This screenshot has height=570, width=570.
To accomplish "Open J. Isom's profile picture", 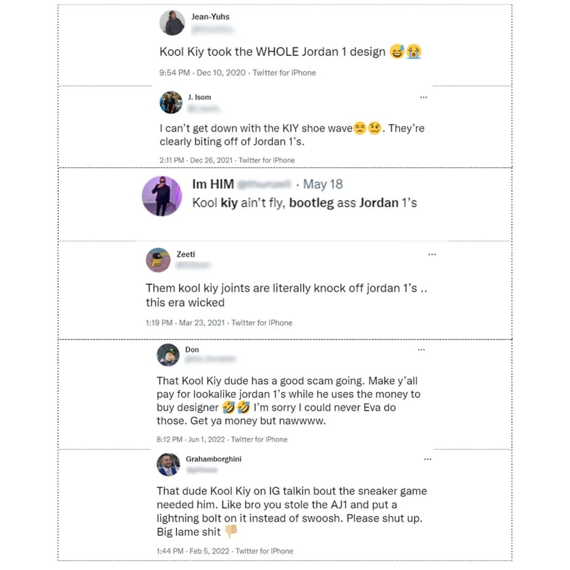I will tap(171, 102).
